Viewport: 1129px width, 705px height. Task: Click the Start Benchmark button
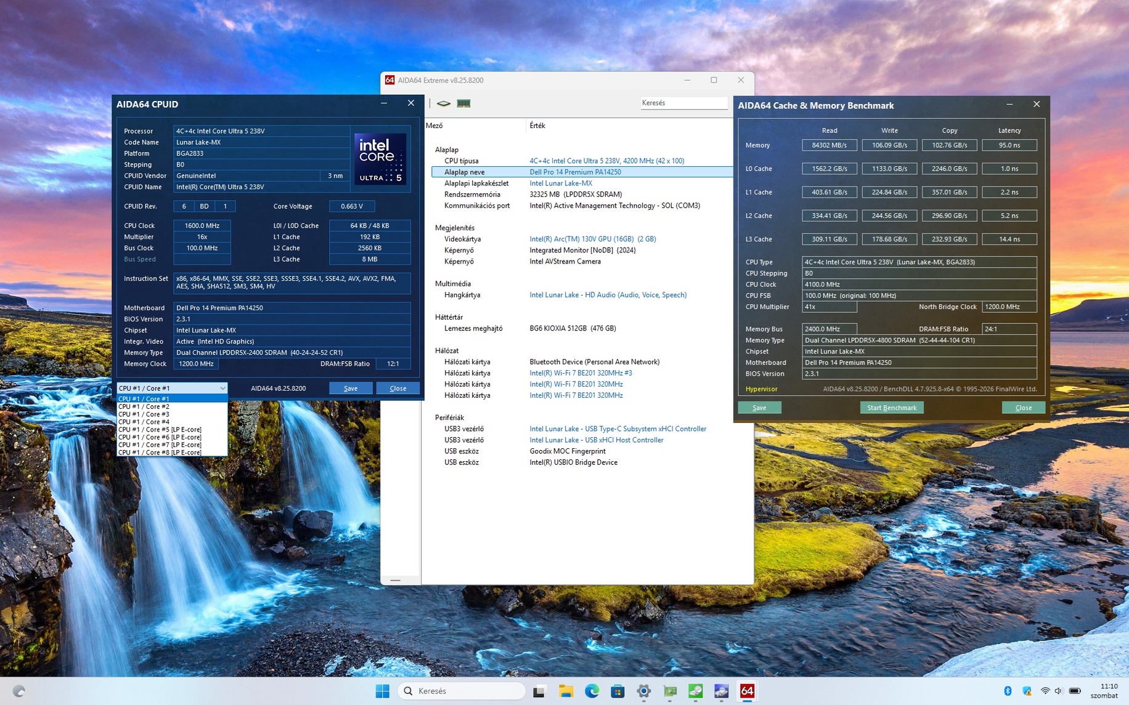point(892,408)
